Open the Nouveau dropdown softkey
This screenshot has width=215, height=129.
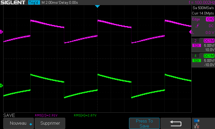(18, 123)
